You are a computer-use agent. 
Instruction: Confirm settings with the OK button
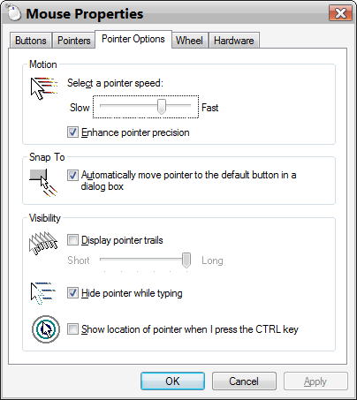(x=172, y=381)
